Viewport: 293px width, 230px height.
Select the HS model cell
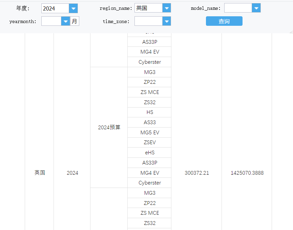[x=149, y=112]
